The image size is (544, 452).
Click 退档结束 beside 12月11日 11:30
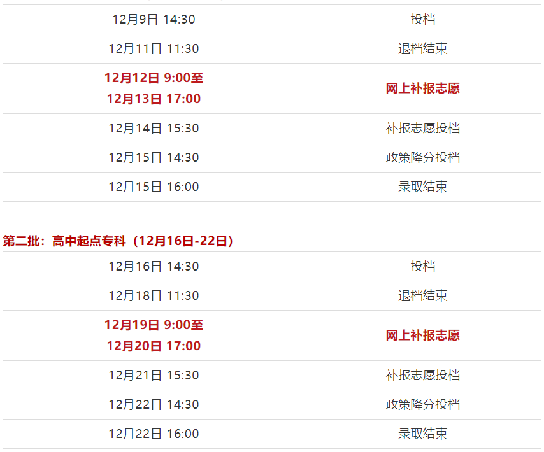(x=422, y=48)
